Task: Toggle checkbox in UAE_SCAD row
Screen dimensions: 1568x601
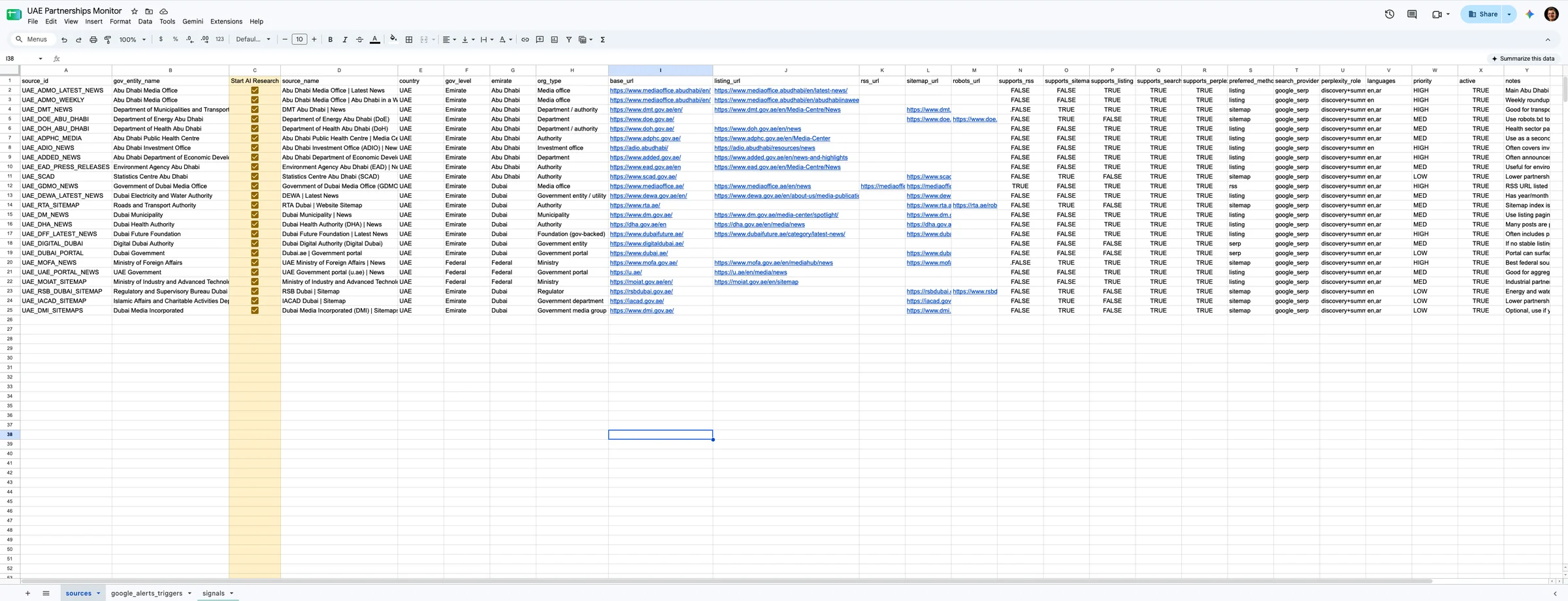Action: point(255,177)
